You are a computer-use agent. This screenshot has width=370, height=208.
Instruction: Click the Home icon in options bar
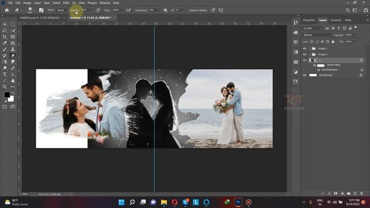coord(7,10)
